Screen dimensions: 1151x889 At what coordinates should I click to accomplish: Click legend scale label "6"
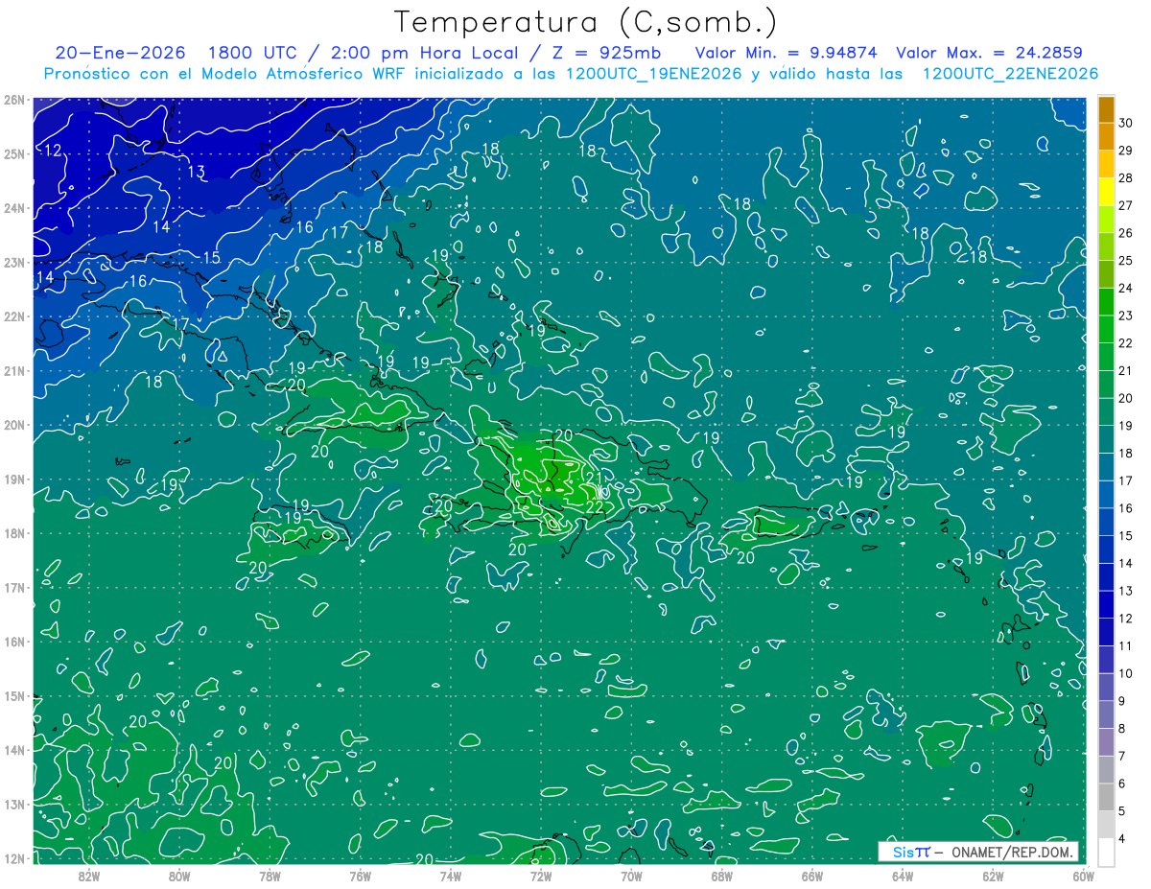click(x=1122, y=784)
